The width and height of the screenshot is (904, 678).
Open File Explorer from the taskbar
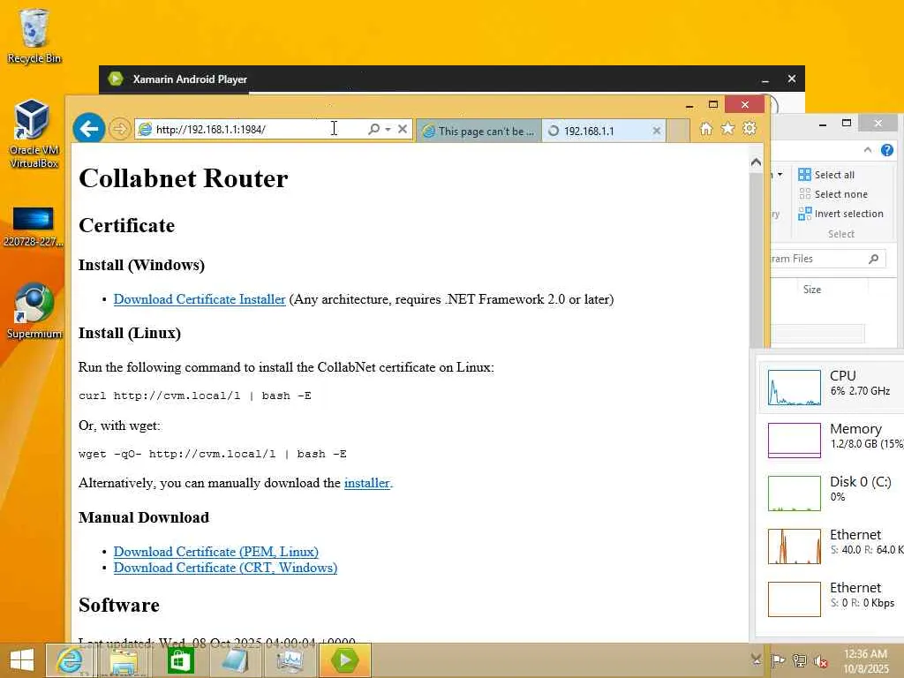tap(124, 660)
